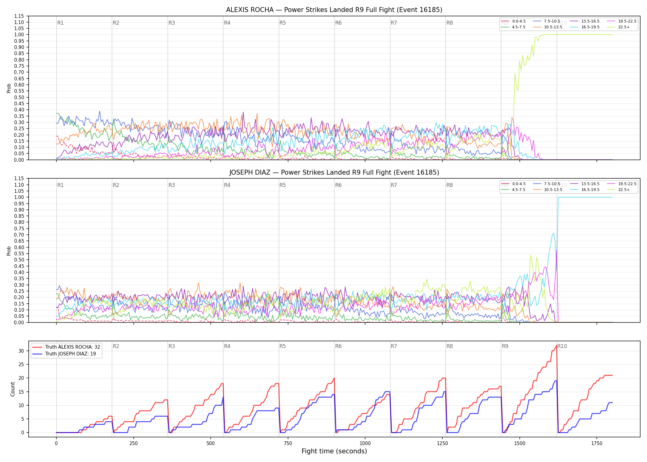Click the R6 round marker in the ROCHA chart
The image size is (647, 462).
[x=338, y=23]
